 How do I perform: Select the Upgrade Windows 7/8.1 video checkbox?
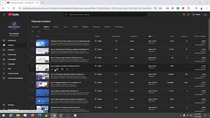[x=32, y=82]
